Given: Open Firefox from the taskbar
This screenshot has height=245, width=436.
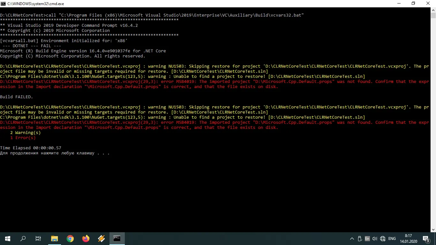Looking at the screenshot, I should (x=86, y=238).
